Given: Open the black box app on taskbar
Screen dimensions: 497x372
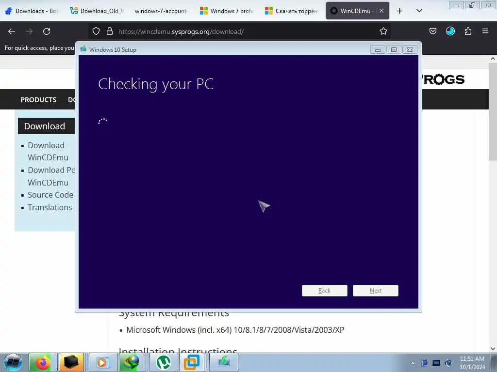Looking at the screenshot, I should pos(71,362).
